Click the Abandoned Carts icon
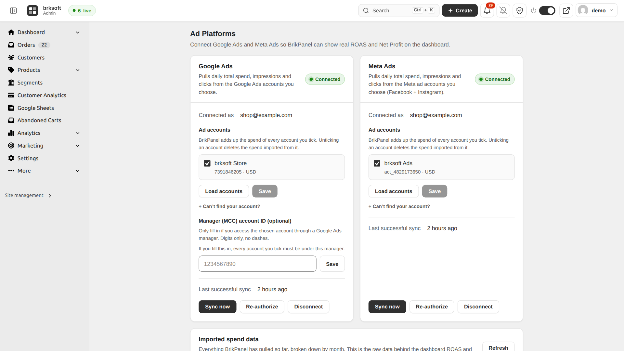This screenshot has width=624, height=351. click(x=11, y=120)
